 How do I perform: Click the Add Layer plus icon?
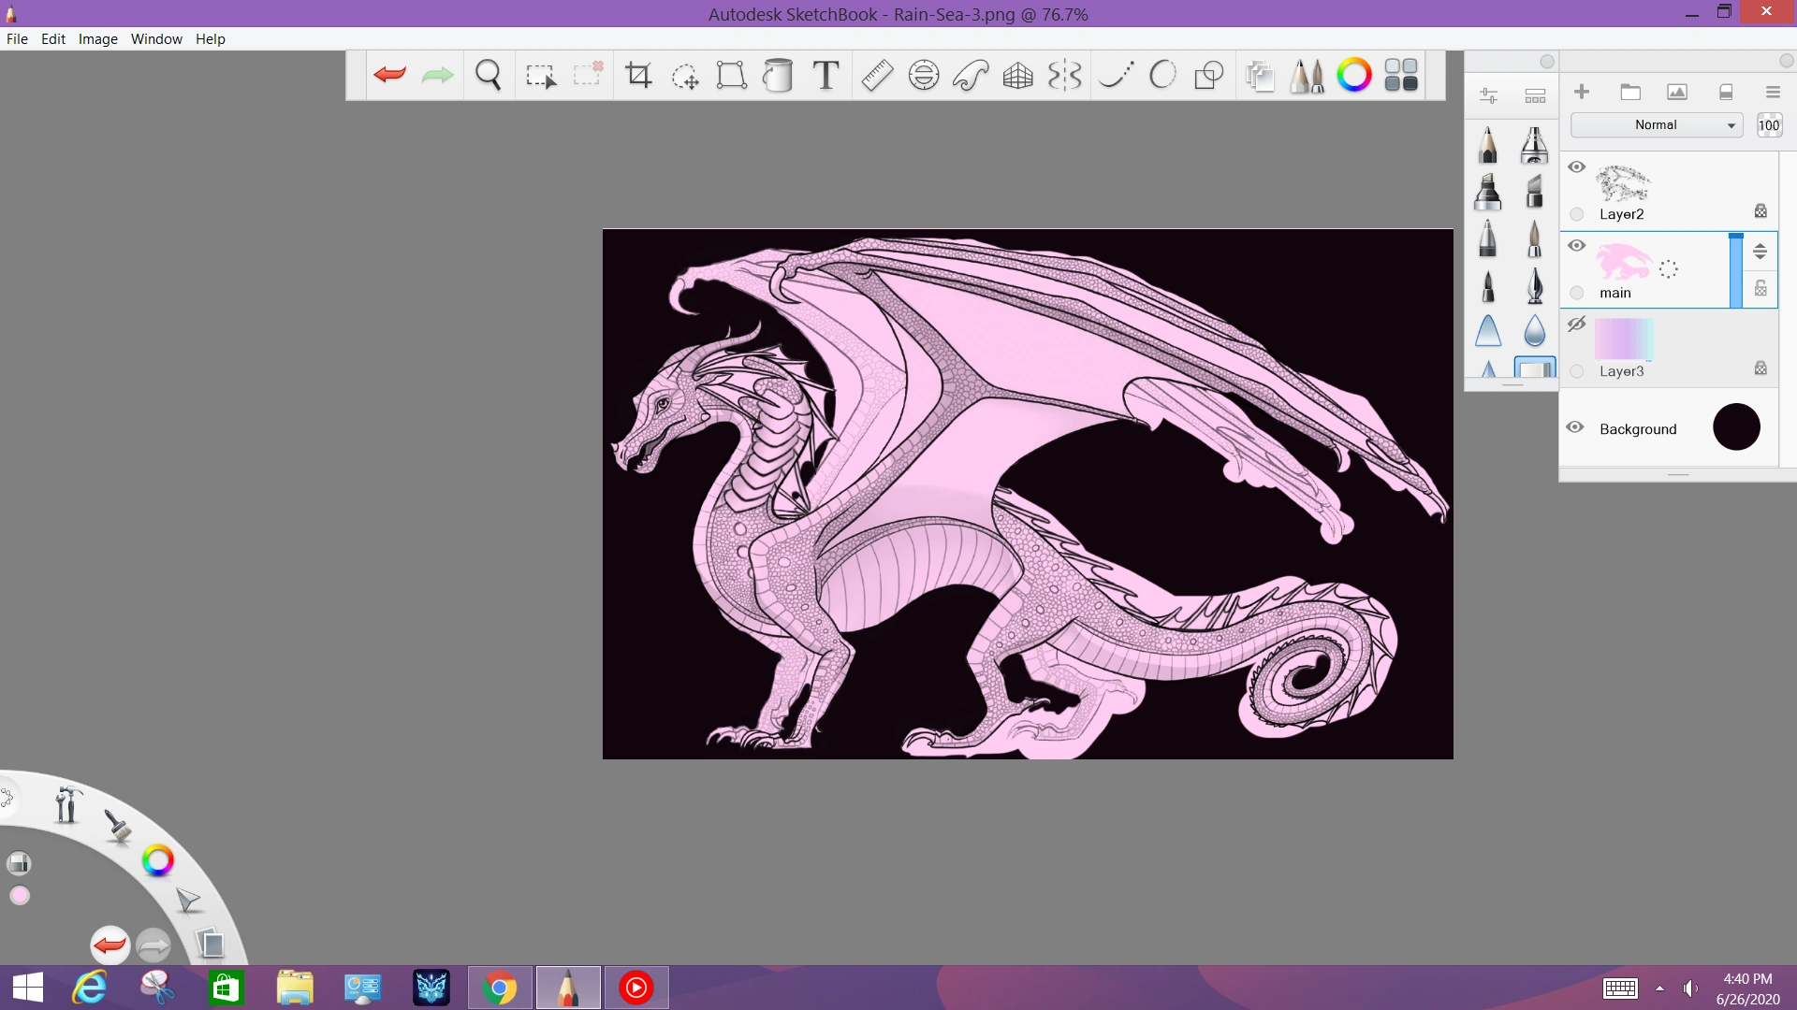coord(1582,92)
